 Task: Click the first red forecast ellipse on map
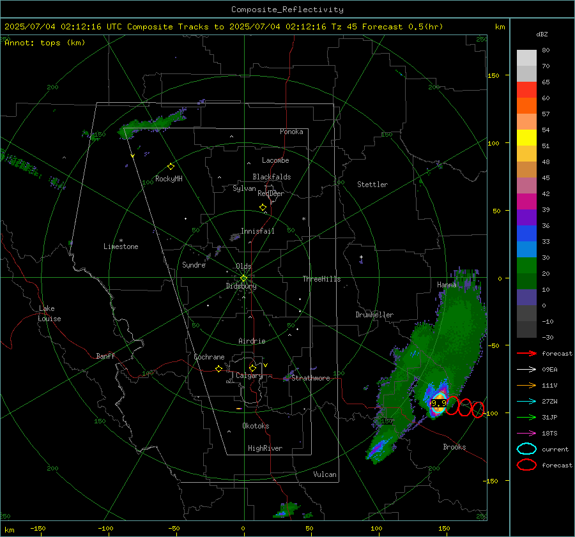click(x=452, y=405)
